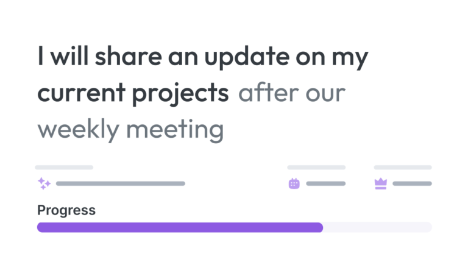Click the light placeholder label above calendar
Viewport: 468px width, 273px height.
coord(316,168)
